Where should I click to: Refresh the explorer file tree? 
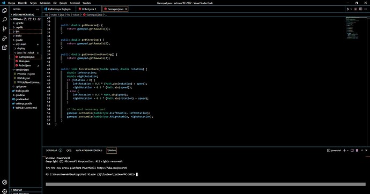[x=34, y=19]
